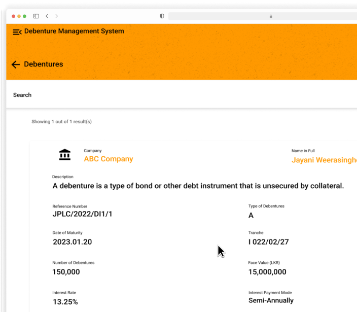Click the interest rate 13.25%
The image size is (357, 312).
point(65,302)
